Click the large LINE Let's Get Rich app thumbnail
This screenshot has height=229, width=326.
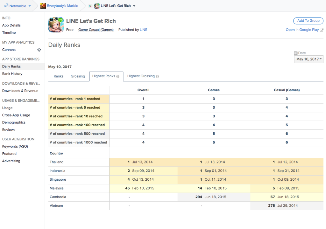point(56,25)
